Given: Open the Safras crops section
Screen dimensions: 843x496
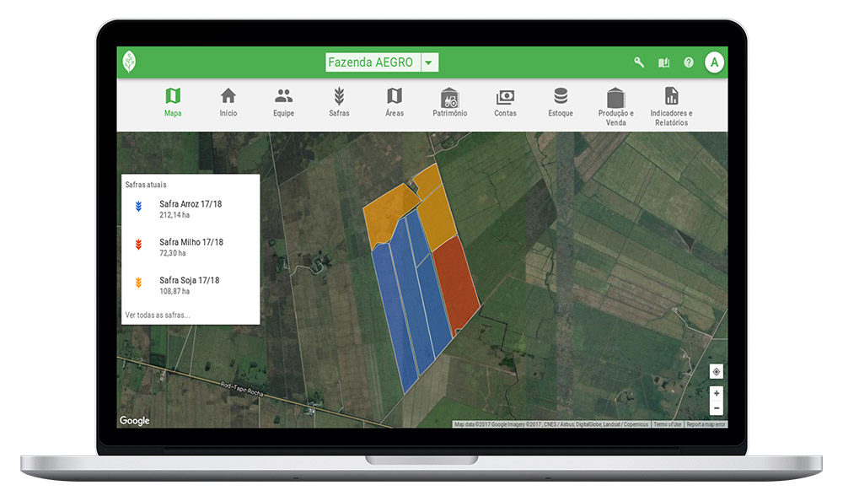Looking at the screenshot, I should click(x=339, y=102).
